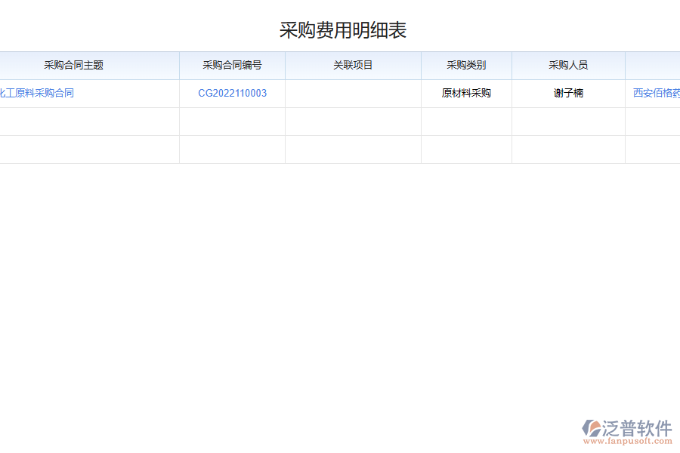Click the empty 采购人员 cell in second row

coord(568,121)
